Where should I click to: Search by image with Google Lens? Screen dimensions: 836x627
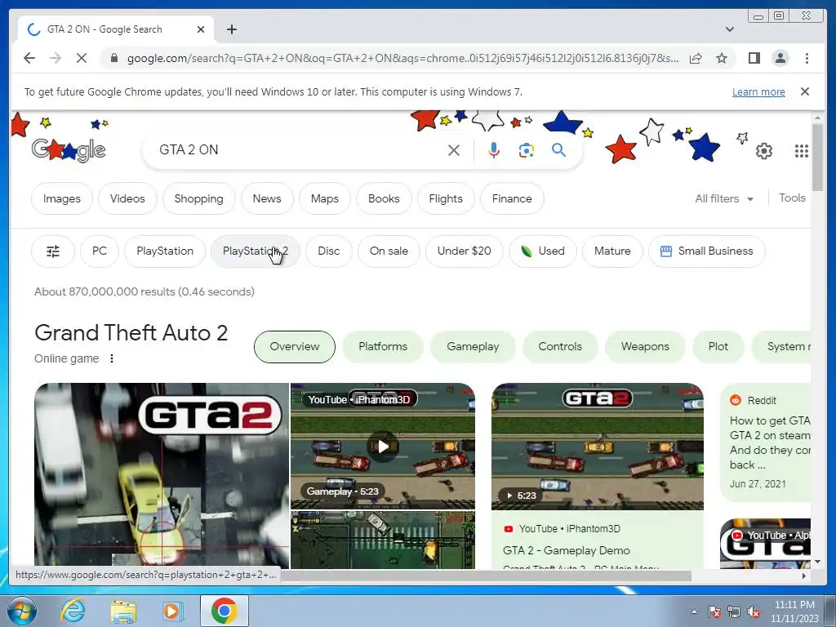[x=527, y=150]
